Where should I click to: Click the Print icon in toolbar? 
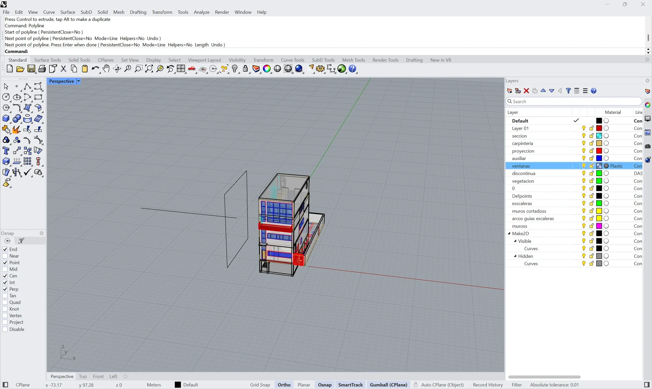coord(42,69)
